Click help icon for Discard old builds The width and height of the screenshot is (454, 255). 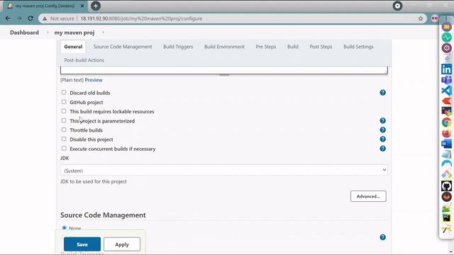tap(382, 93)
